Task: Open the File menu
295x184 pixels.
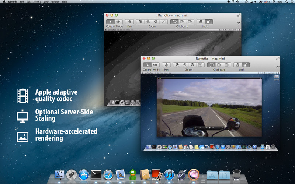Action: [x=22, y=2]
